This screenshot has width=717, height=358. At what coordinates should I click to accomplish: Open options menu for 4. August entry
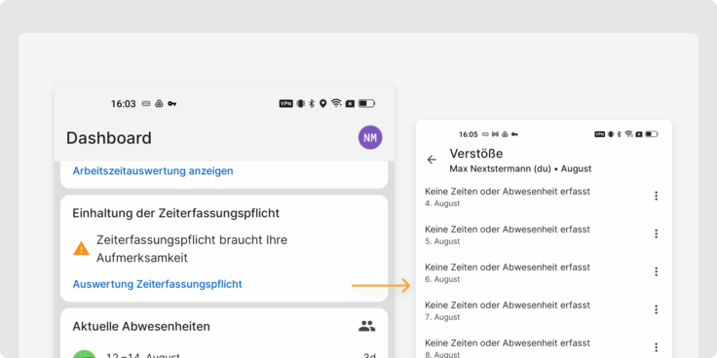pos(656,196)
